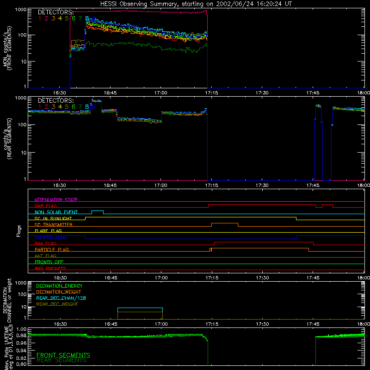Click 'DETECTORS:' legend heading in rear segments plot
Screen dimensions: 370x370
[x=55, y=101]
